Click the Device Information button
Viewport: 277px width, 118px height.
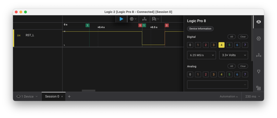coord(200,29)
